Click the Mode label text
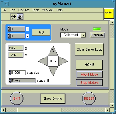Screen dimensions: 116x114 click(64, 29)
